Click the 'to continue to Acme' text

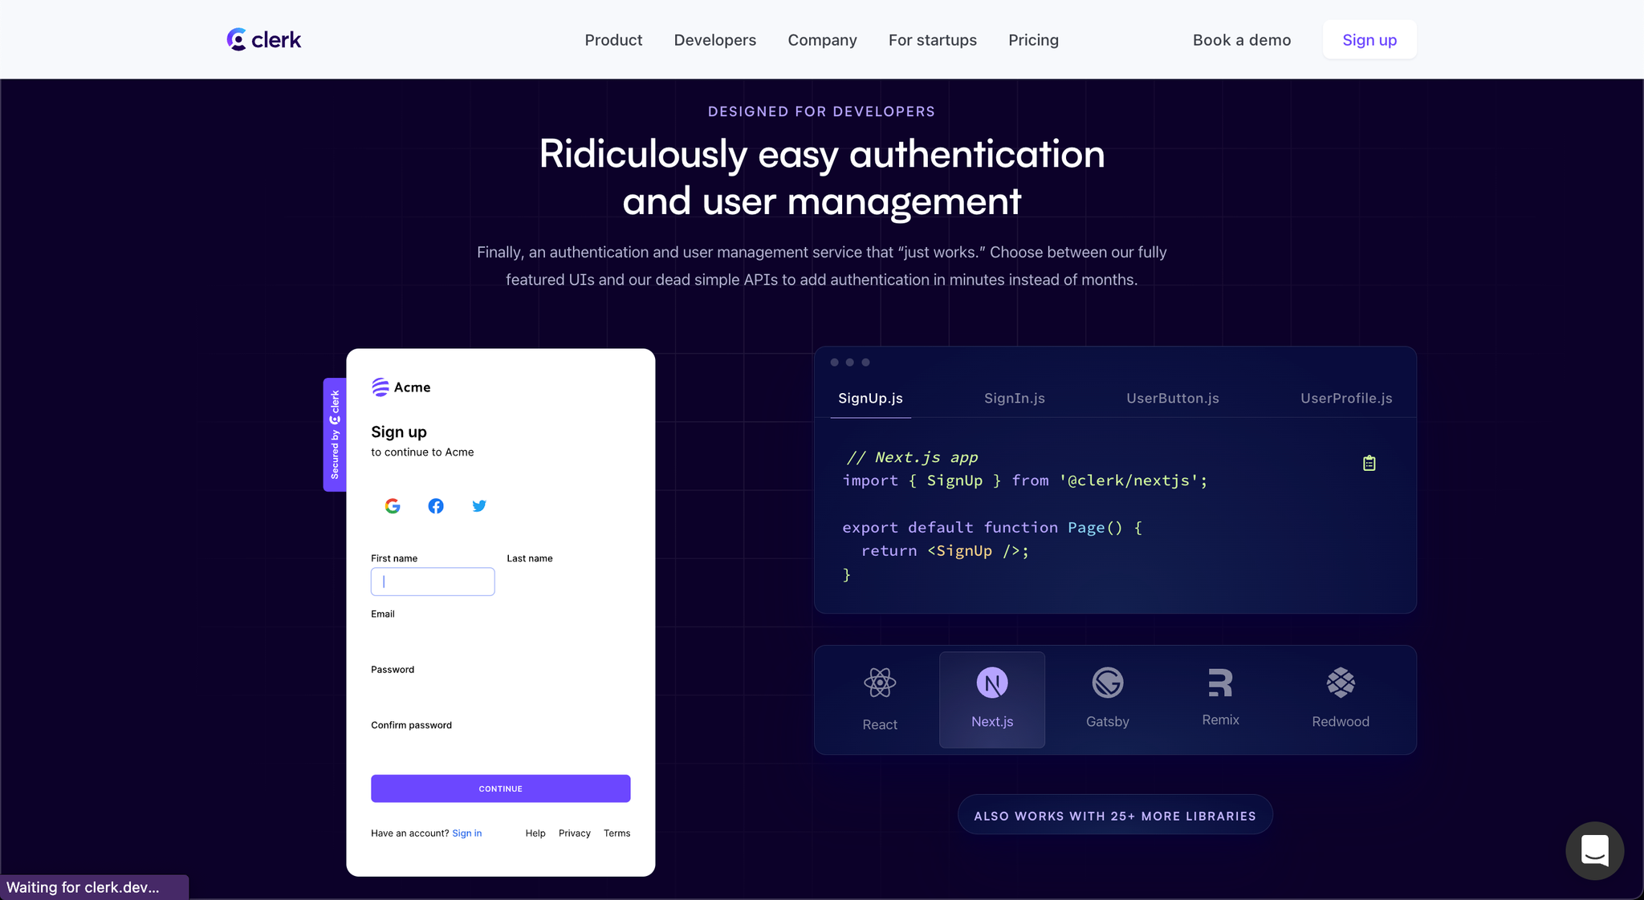[x=422, y=452]
